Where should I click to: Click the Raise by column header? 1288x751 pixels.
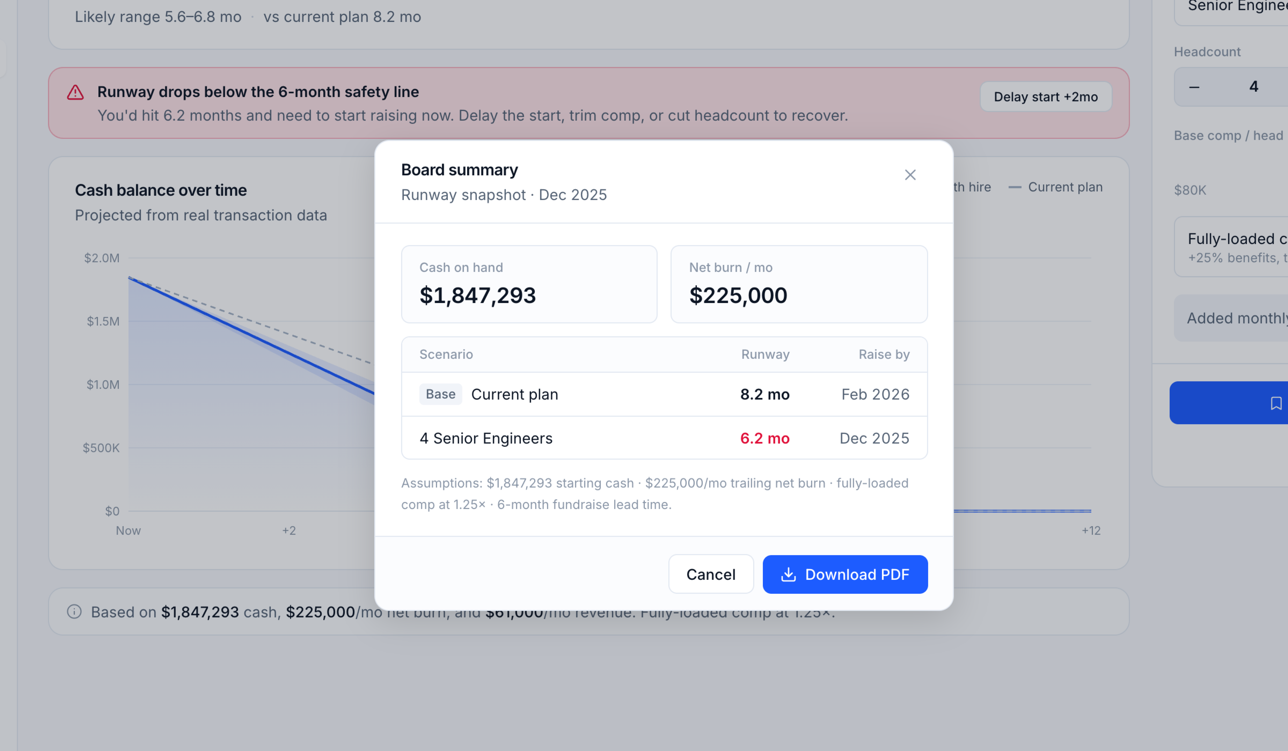[x=884, y=354]
